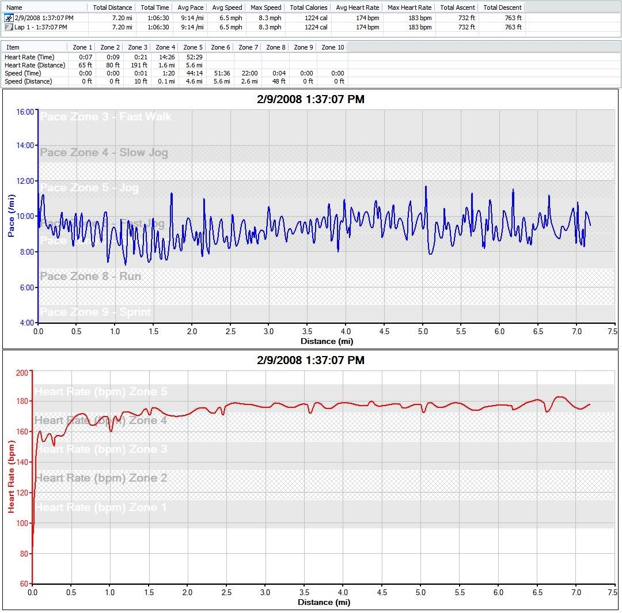Click the running activity icon for 2/9/2008
Screen dimensions: 622x613
pyautogui.click(x=9, y=18)
